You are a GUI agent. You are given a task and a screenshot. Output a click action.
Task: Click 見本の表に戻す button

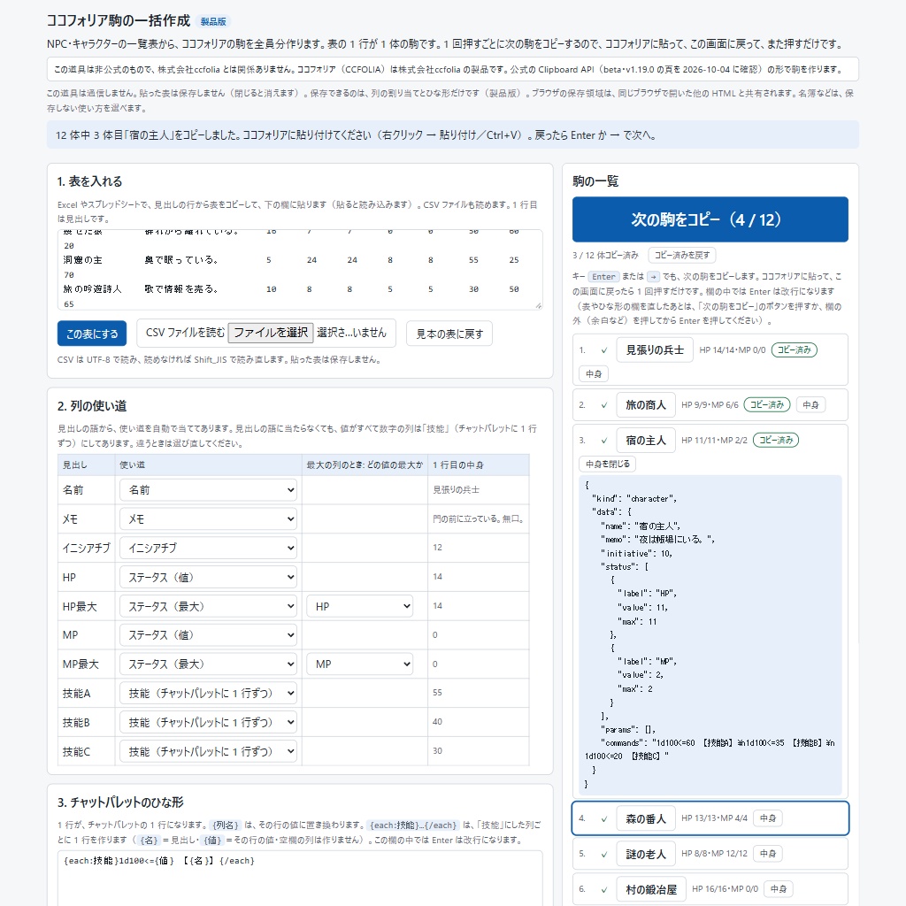(x=449, y=334)
